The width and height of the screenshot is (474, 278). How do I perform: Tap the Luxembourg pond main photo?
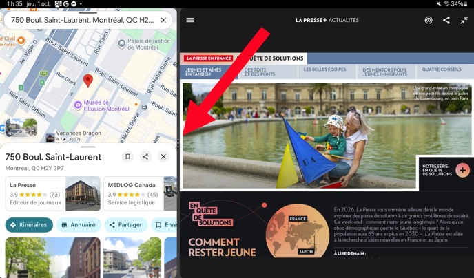[327, 136]
